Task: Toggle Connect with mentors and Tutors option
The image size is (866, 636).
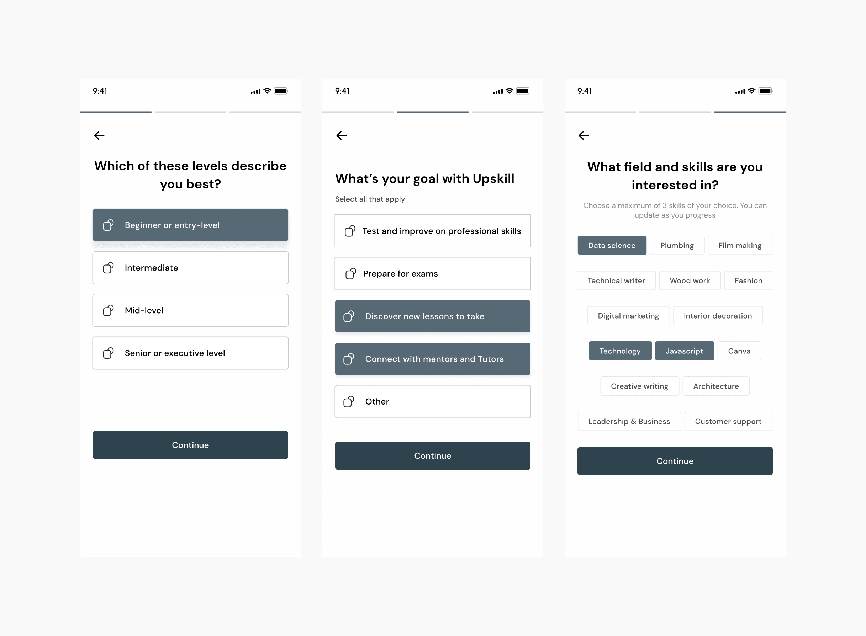Action: [433, 359]
